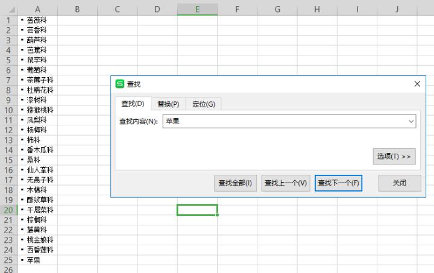
Task: Open the 定位(G) tab
Action: click(204, 104)
